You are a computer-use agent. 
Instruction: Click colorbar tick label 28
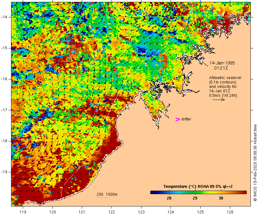coord(169,198)
